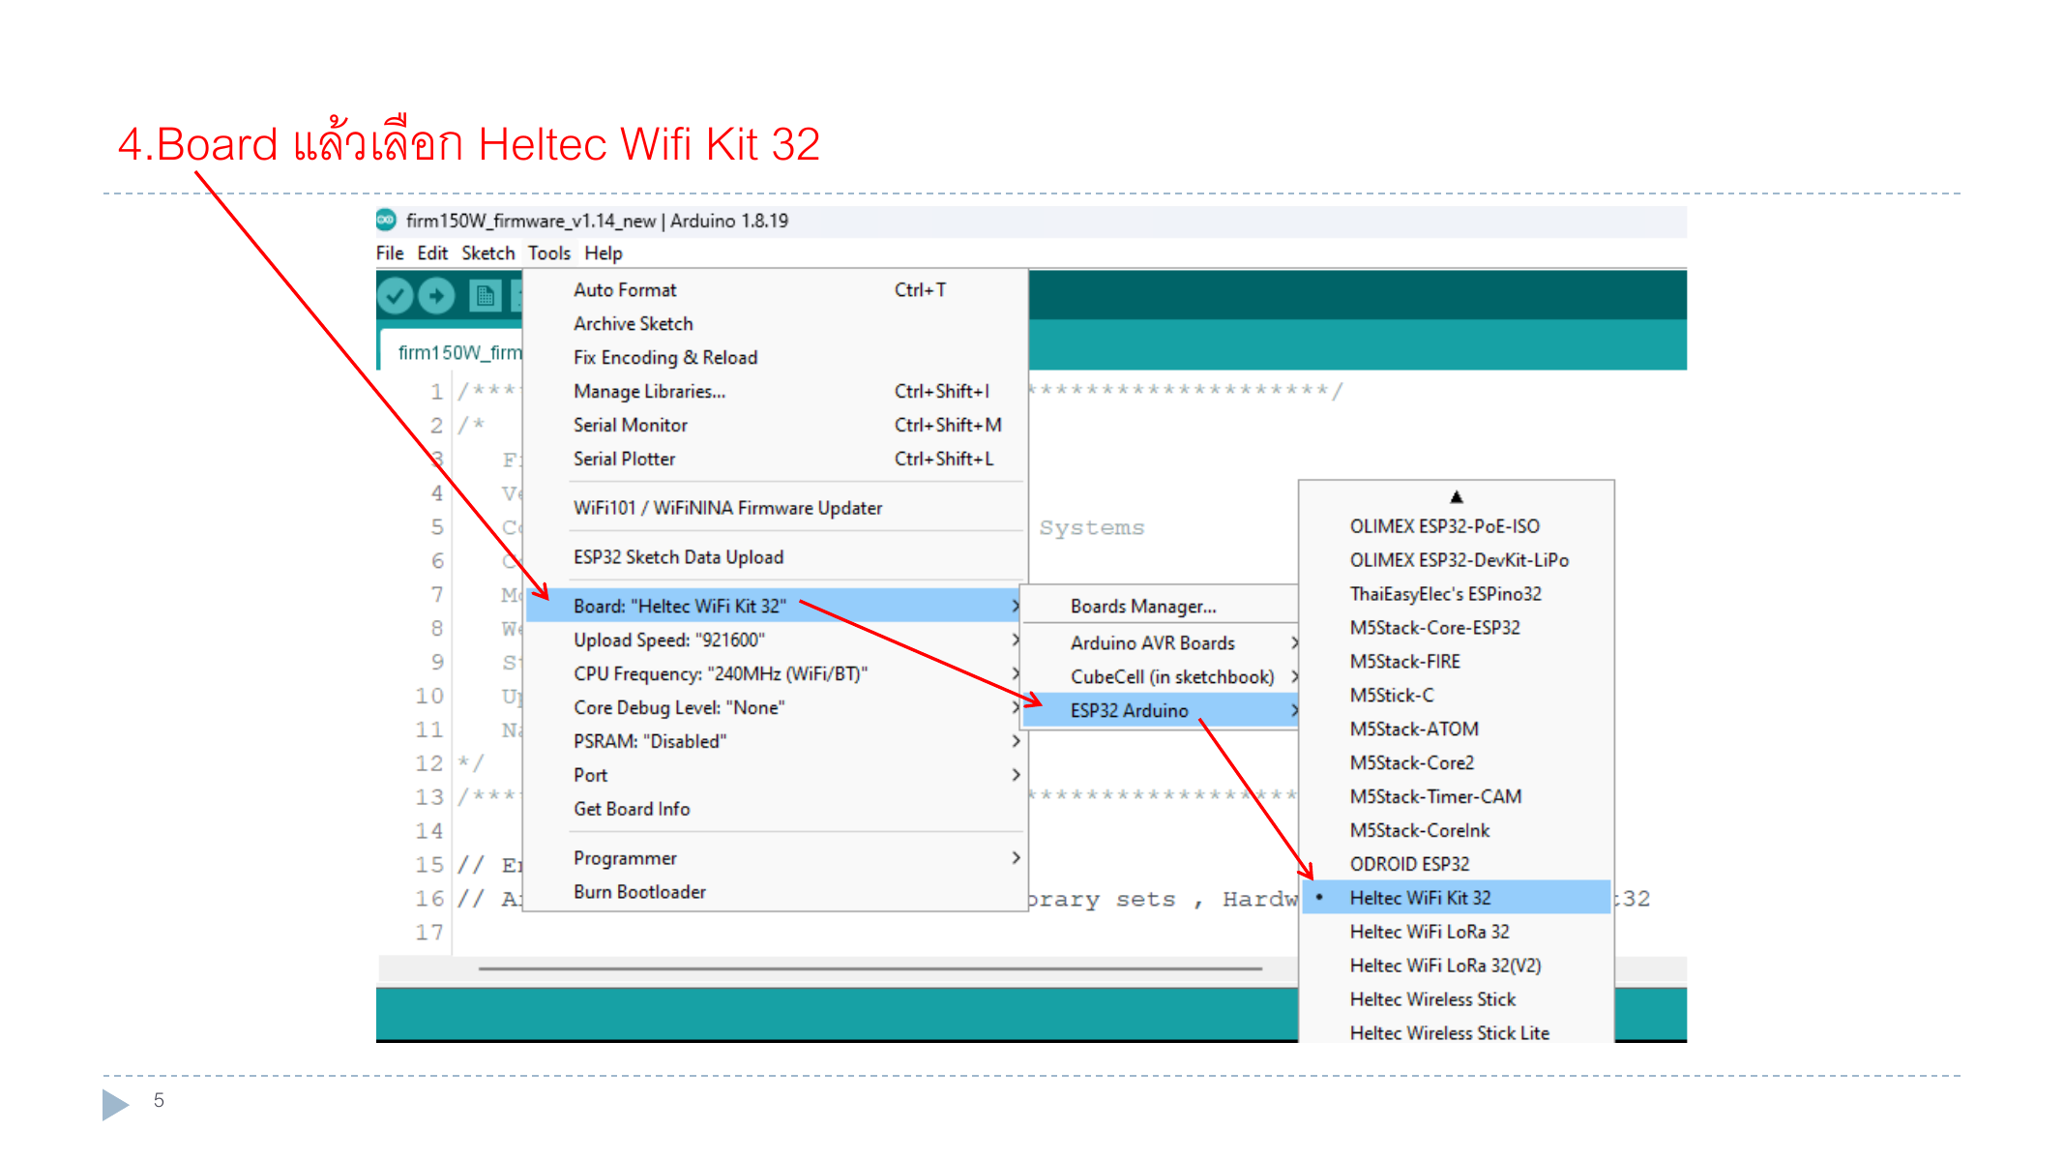Select Heltec WiFi LoRa 32(V2) board
Viewport: 2064px width, 1161px height.
pos(1457,966)
